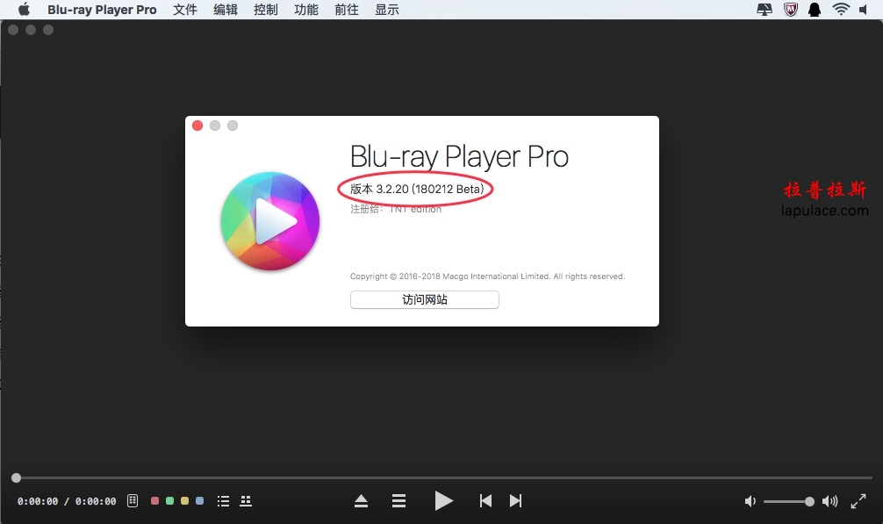Skip to the next chapter

515,501
